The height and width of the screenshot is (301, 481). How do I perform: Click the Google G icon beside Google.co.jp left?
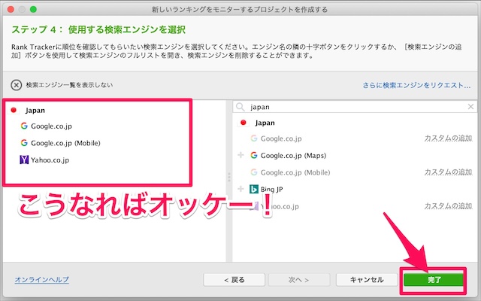tap(24, 126)
